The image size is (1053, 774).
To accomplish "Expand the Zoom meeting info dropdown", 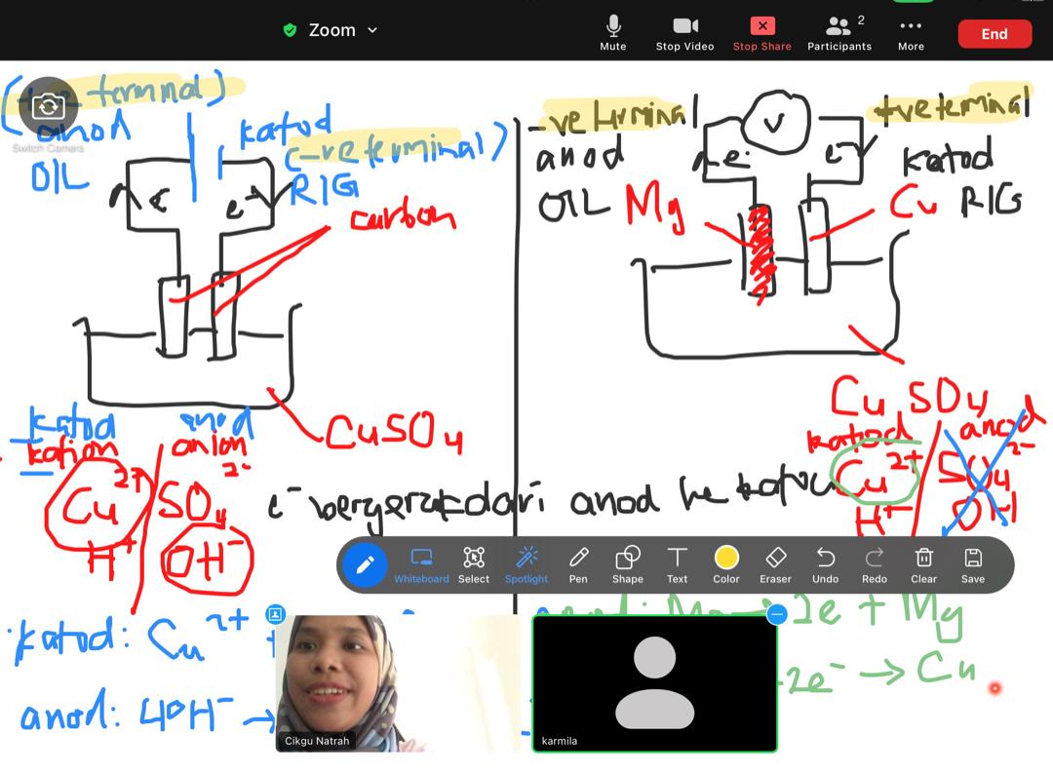I will pyautogui.click(x=331, y=30).
